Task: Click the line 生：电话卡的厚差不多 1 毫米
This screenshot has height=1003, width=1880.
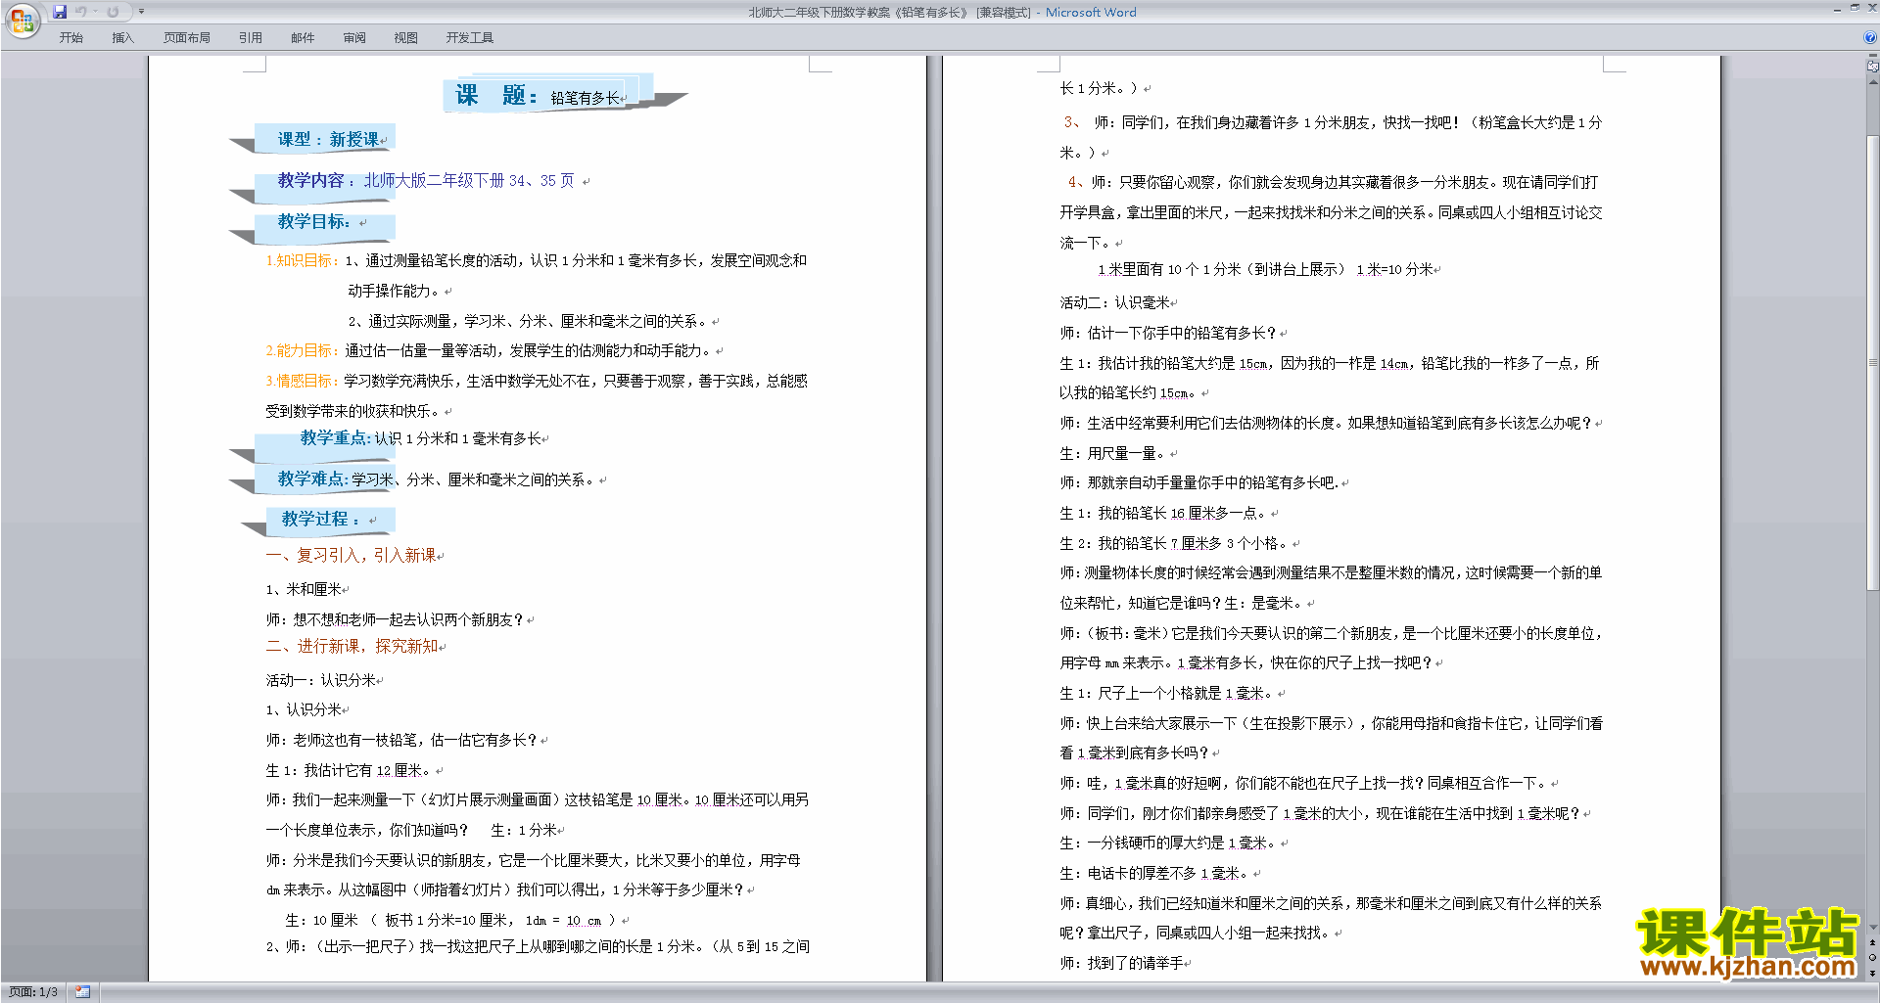Action: tap(1155, 873)
